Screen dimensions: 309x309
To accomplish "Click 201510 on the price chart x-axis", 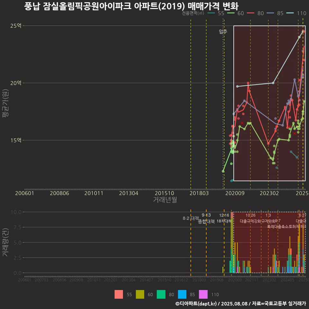I will (164, 193).
